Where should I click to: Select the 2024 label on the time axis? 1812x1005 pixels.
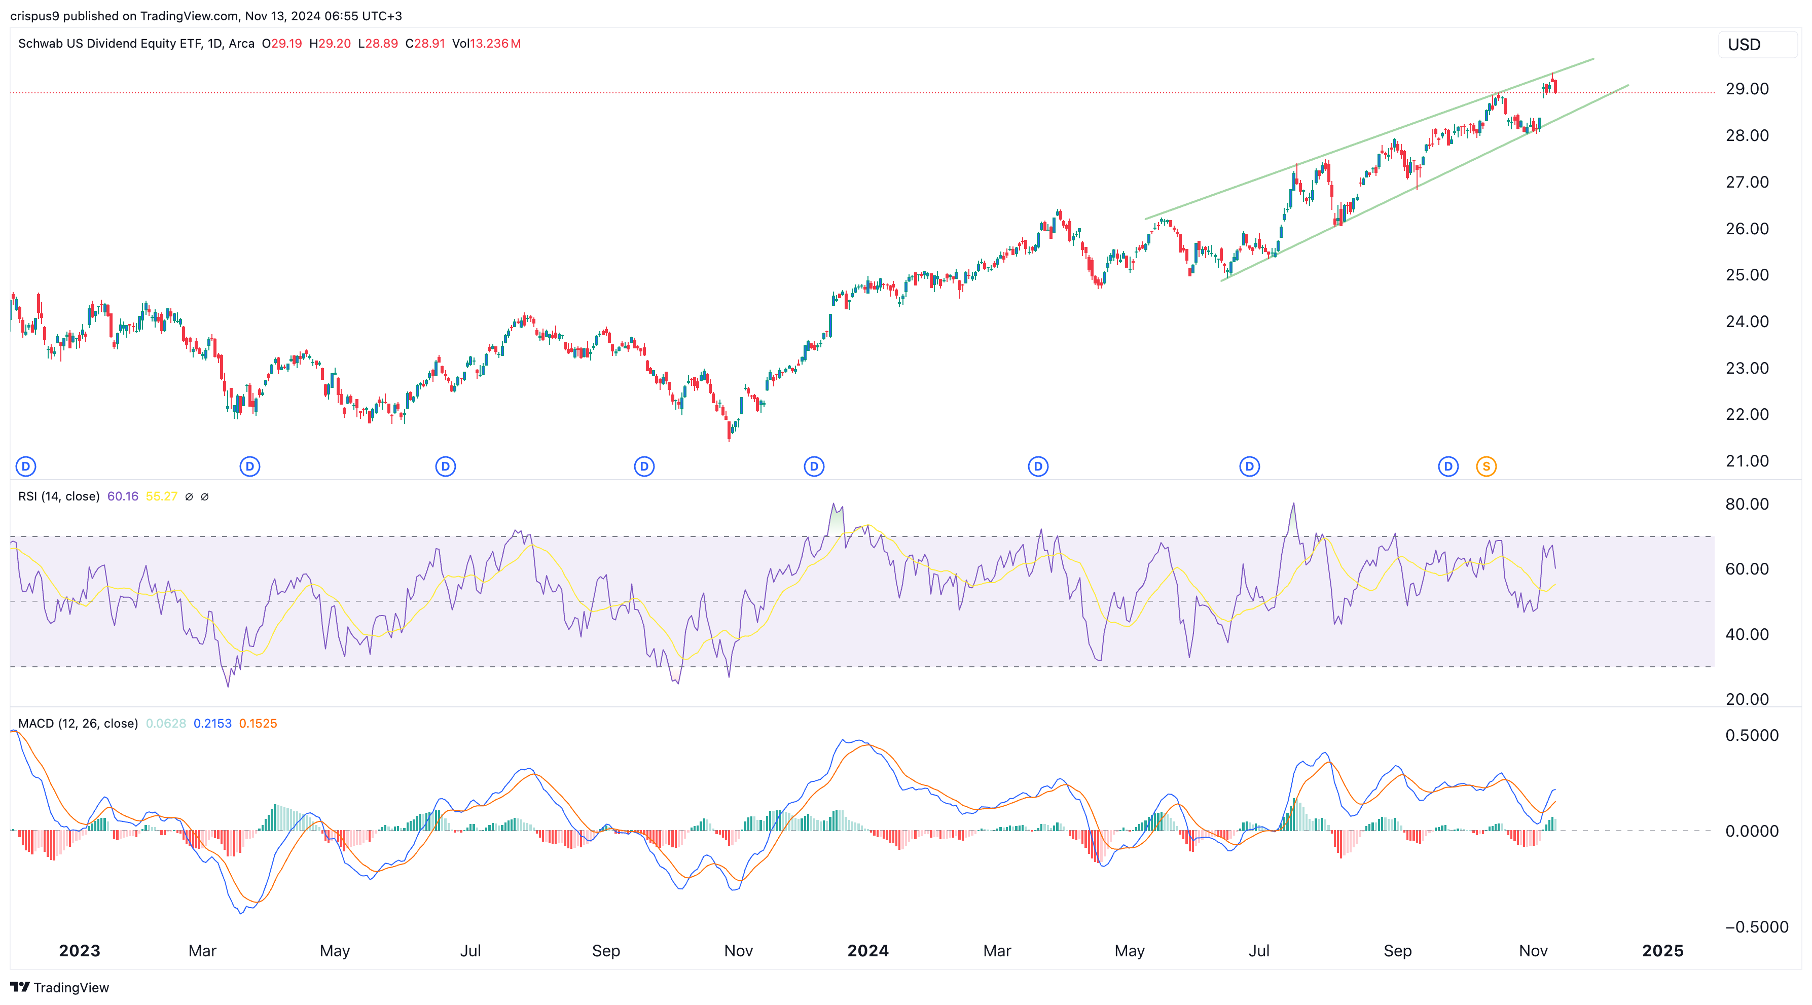868,951
